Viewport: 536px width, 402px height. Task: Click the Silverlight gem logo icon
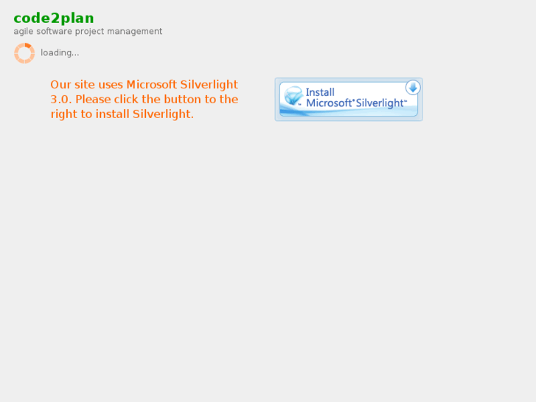pyautogui.click(x=293, y=96)
